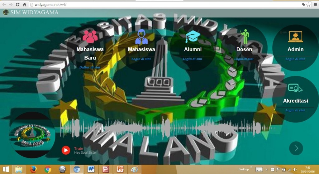Expand the Desktop toolbar chevron

tap(251, 167)
